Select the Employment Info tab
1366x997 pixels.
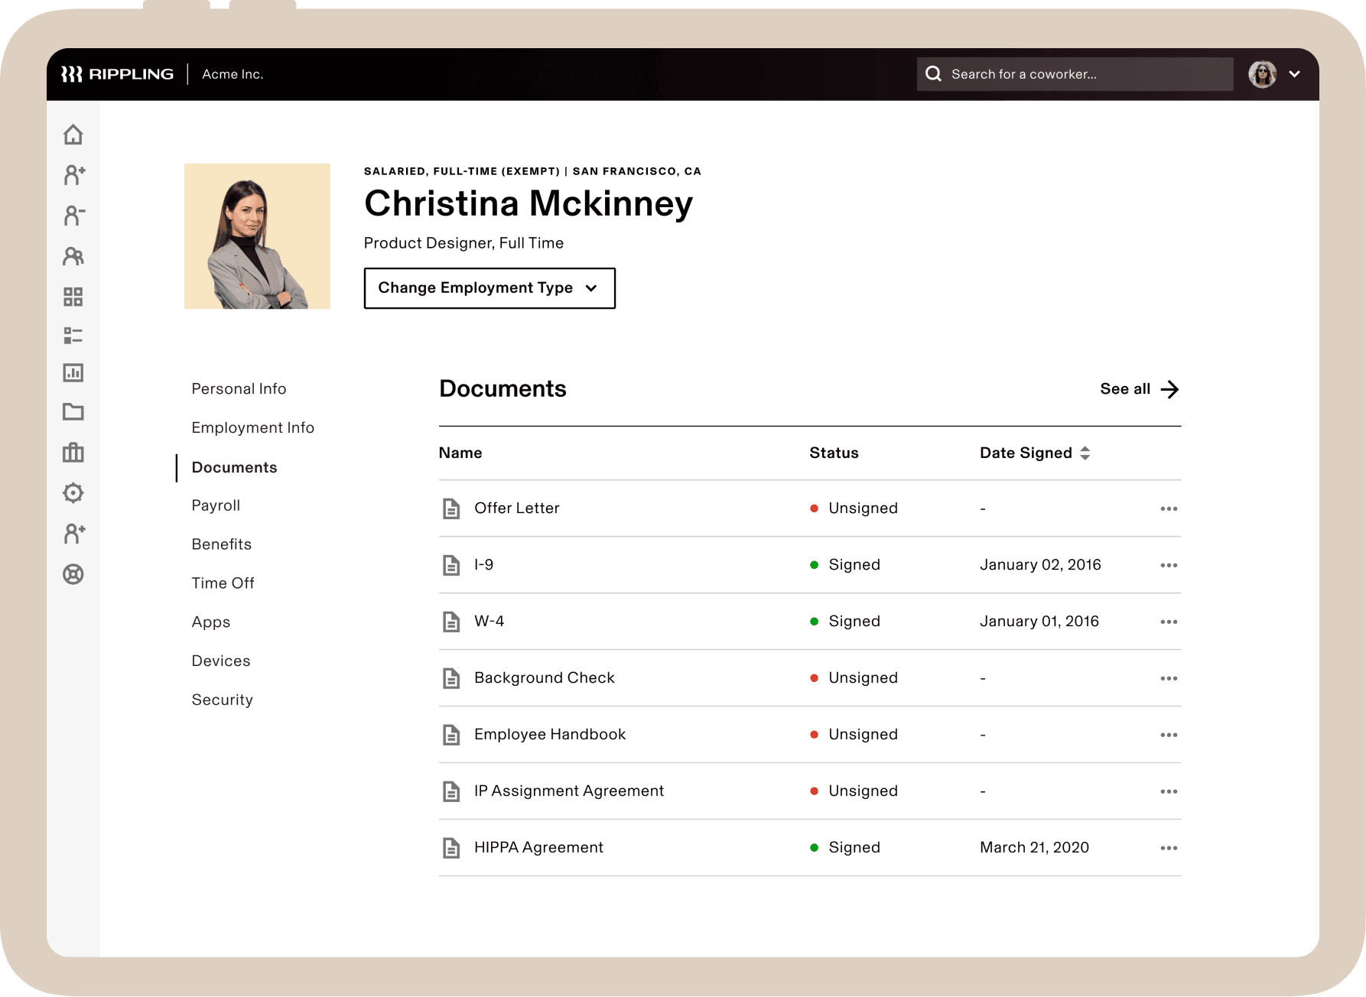pos(252,427)
